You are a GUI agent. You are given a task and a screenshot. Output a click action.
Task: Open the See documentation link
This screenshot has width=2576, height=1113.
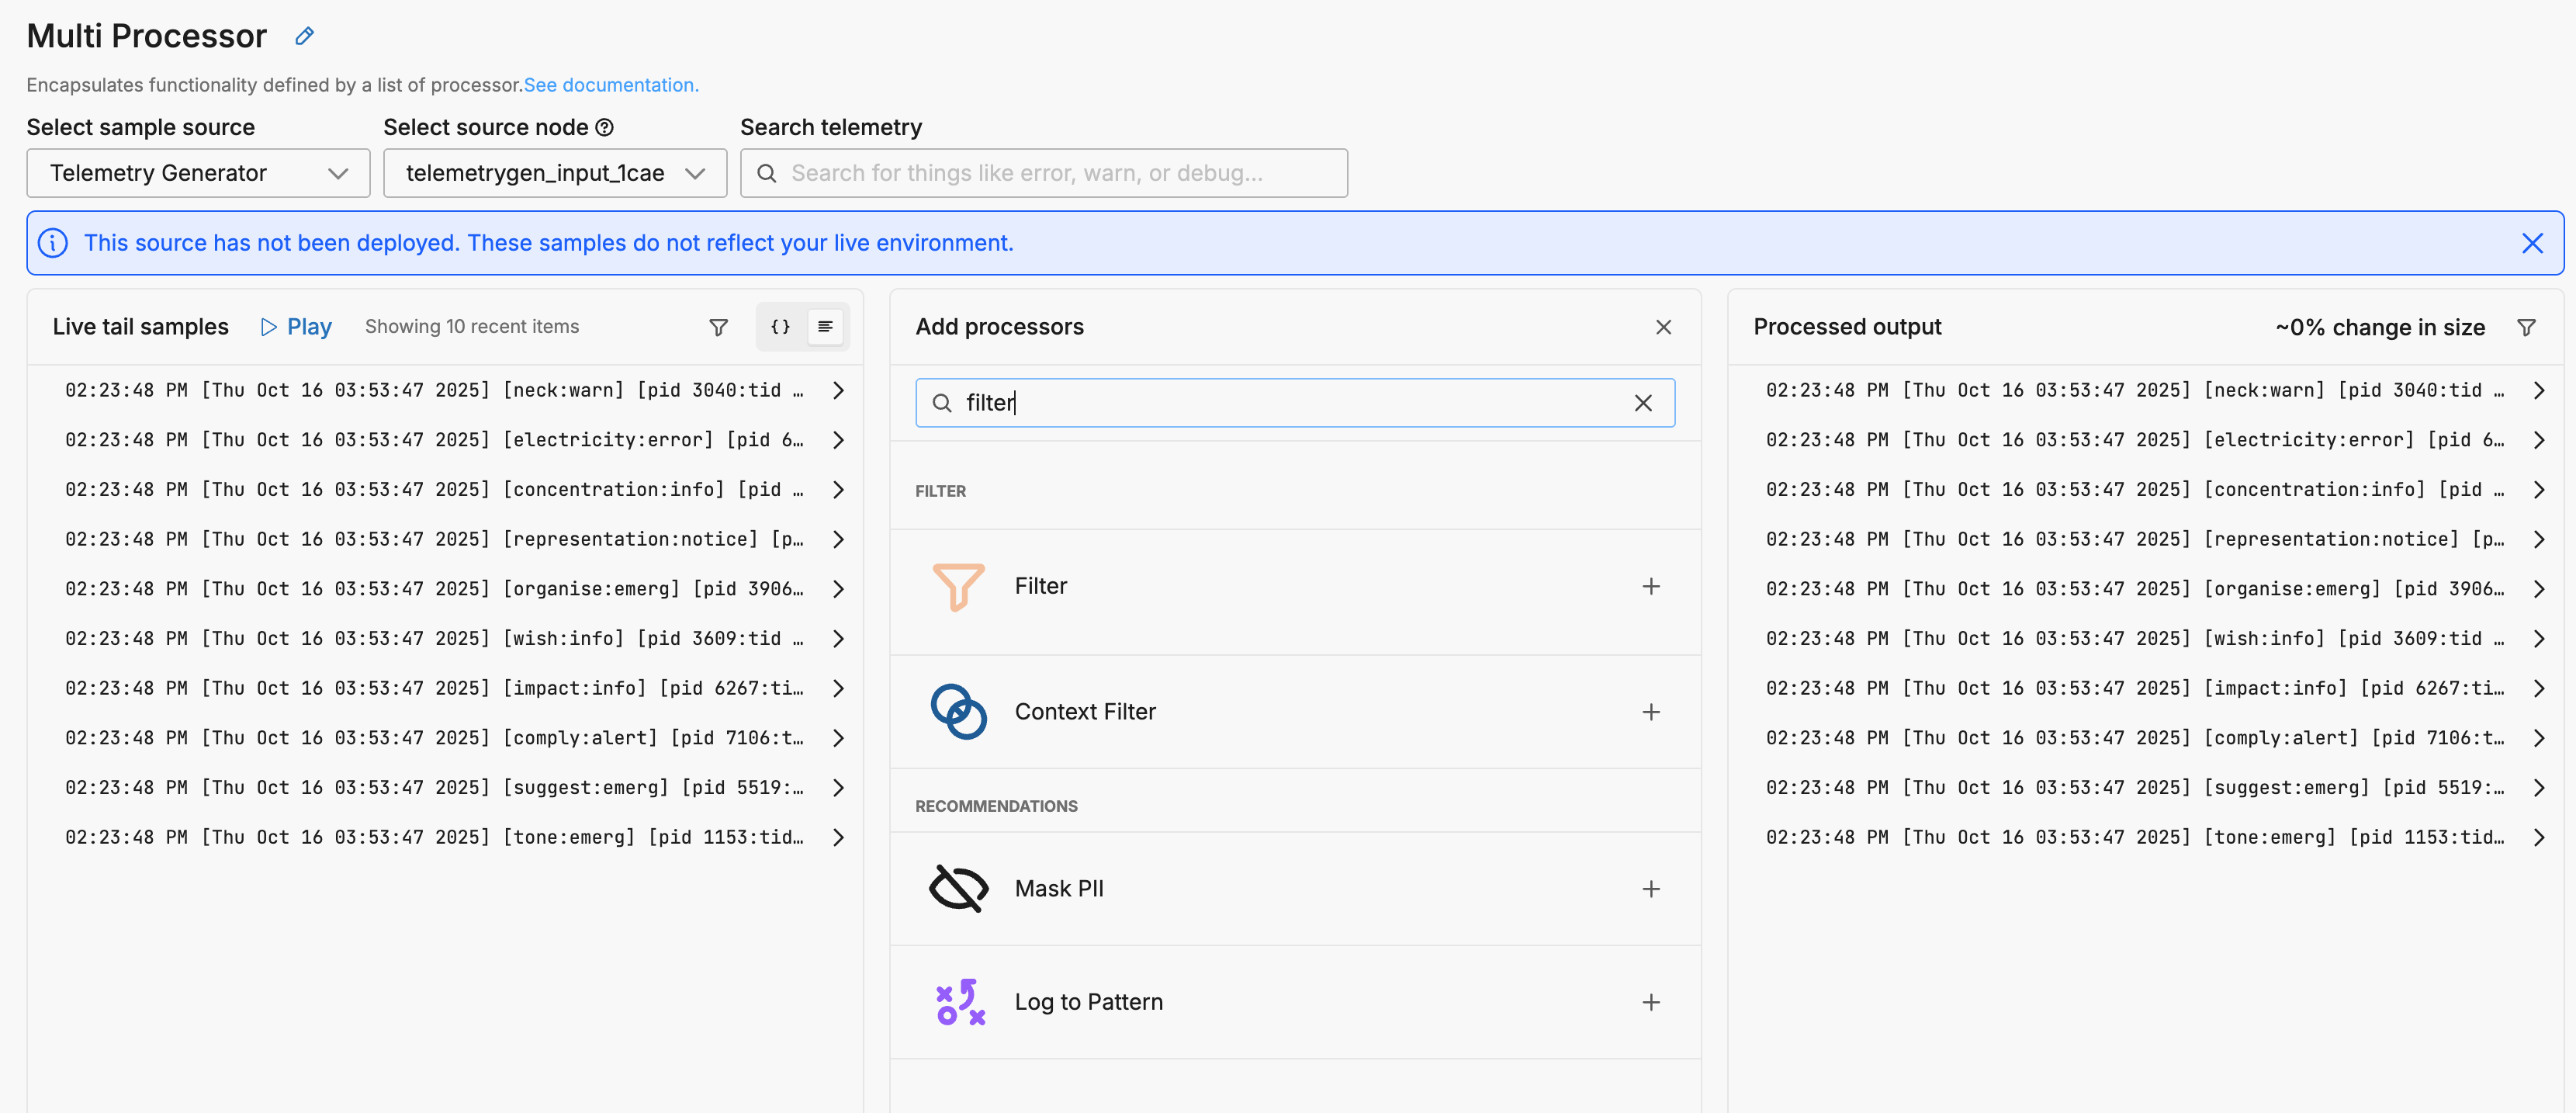coord(610,85)
